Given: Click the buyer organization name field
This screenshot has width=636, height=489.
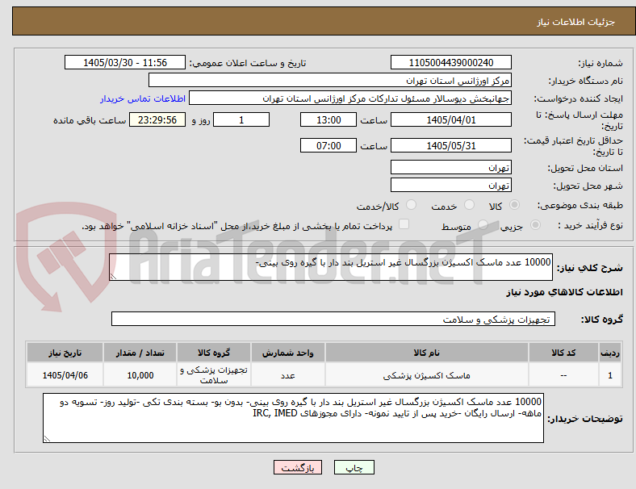Looking at the screenshot, I should (x=330, y=80).
